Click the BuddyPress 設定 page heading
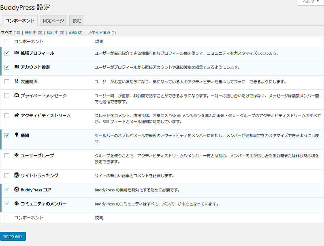Screen dimensions: 324x246 [x=25, y=7]
